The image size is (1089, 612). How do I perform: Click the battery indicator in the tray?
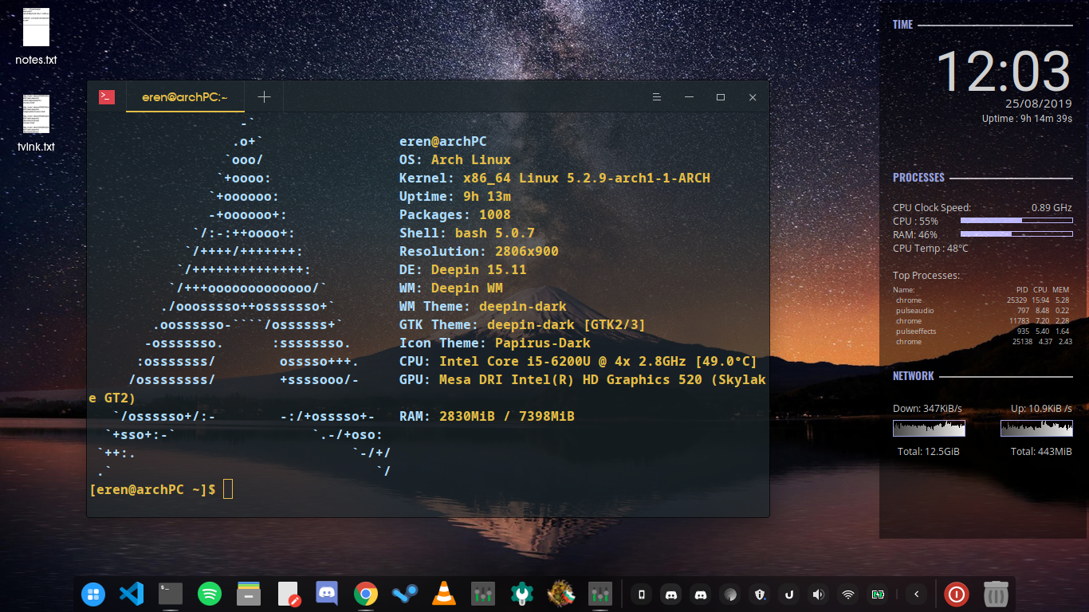(x=878, y=594)
